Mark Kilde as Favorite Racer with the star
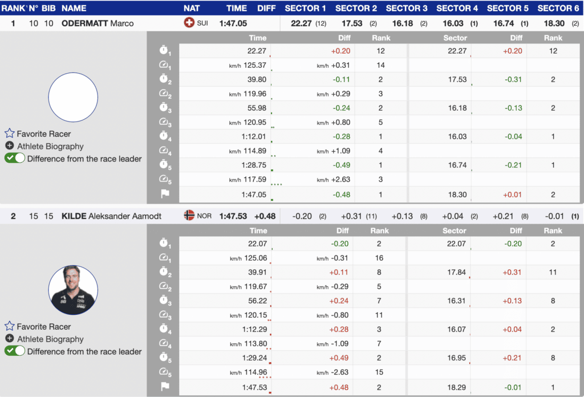 [x=9, y=327]
